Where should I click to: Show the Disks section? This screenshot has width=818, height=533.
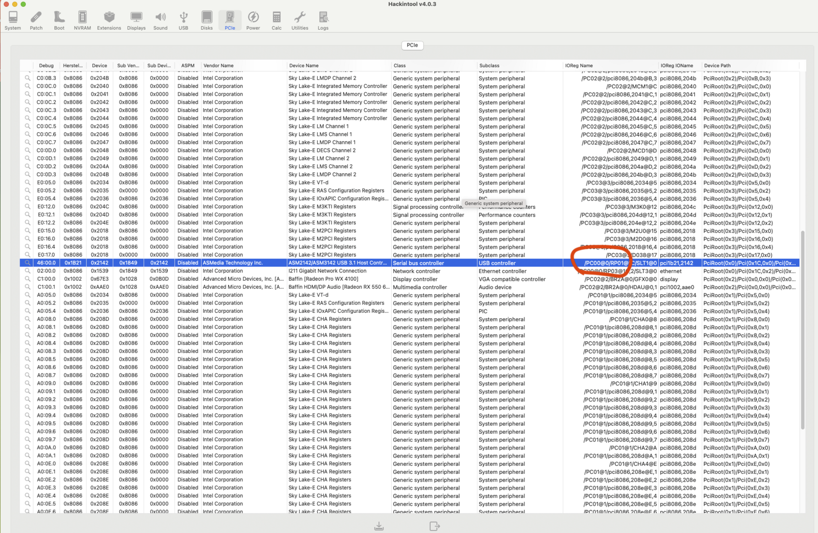(207, 21)
